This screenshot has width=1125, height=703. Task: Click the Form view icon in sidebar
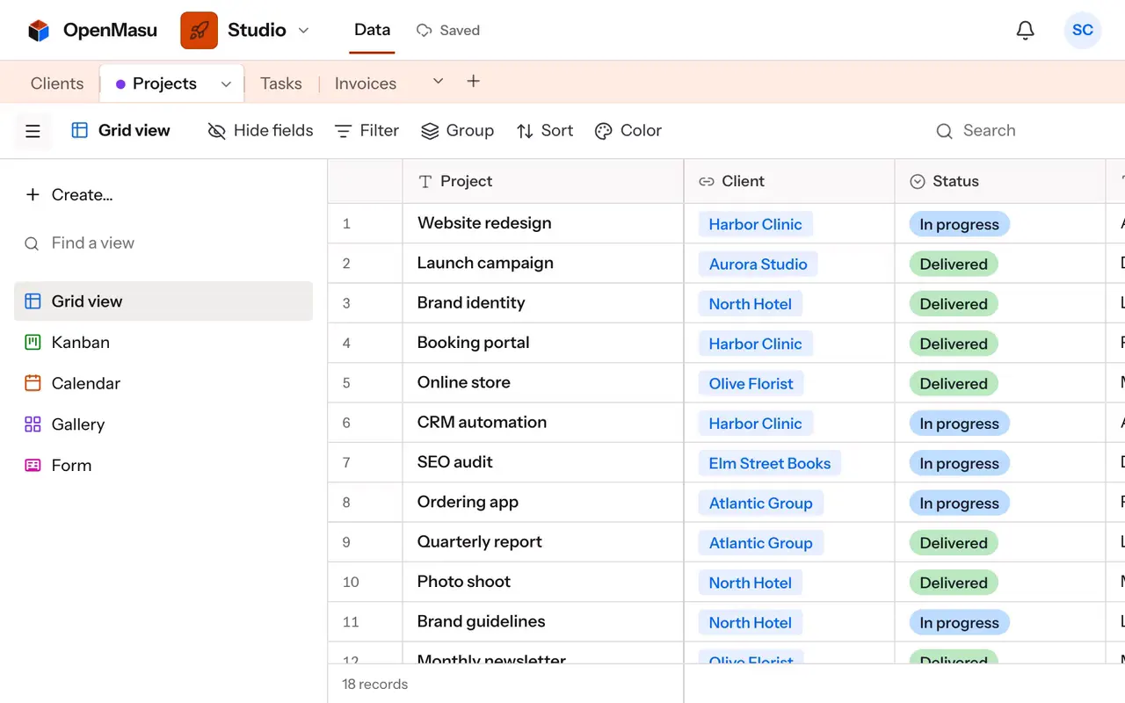[33, 466]
